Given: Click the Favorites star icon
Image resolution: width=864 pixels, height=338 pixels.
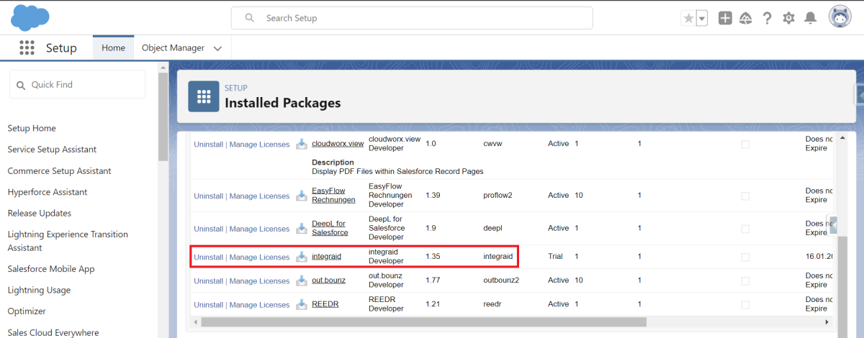Looking at the screenshot, I should 688,18.
